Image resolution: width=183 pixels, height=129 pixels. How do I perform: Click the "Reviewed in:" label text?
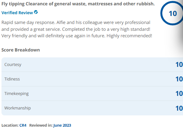coord(41,125)
